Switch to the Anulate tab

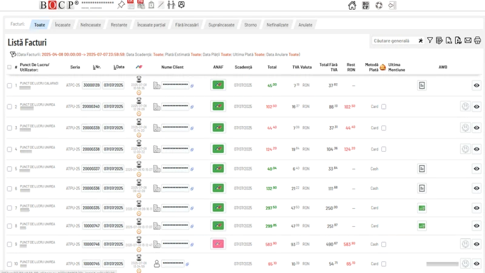[x=306, y=25]
